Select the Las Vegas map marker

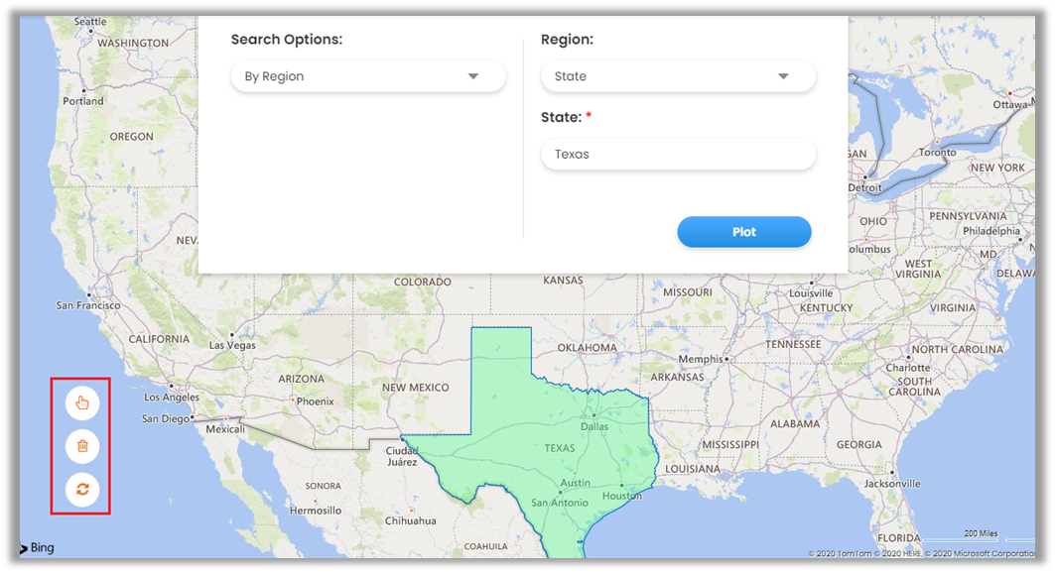[232, 335]
